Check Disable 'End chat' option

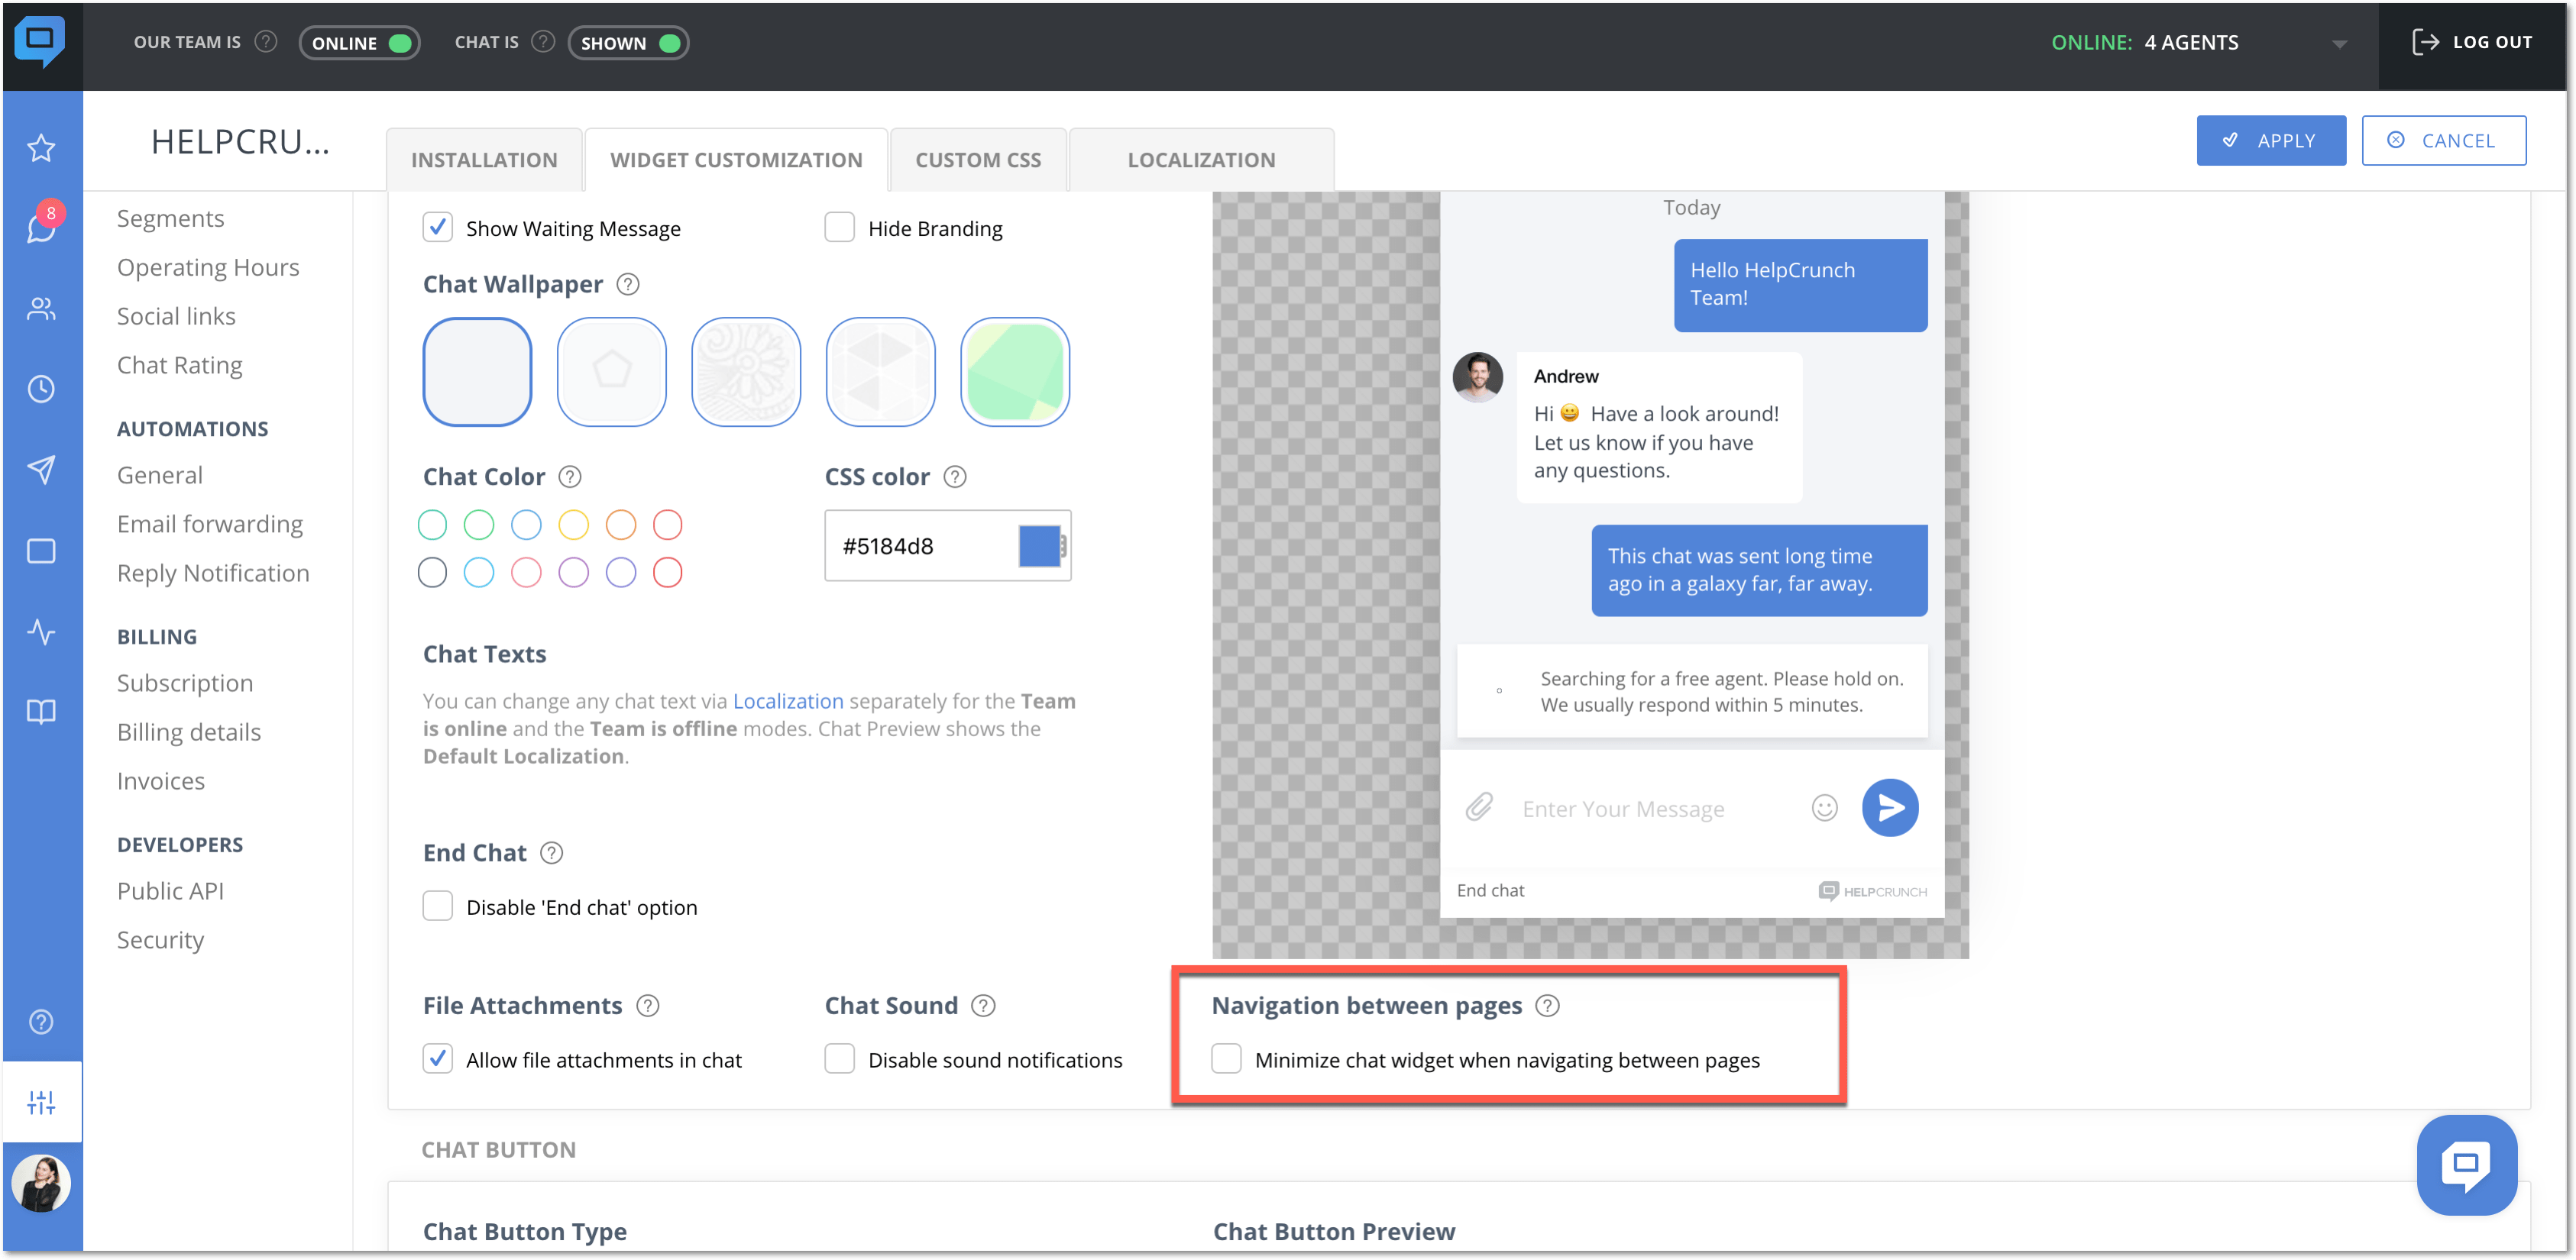[437, 906]
